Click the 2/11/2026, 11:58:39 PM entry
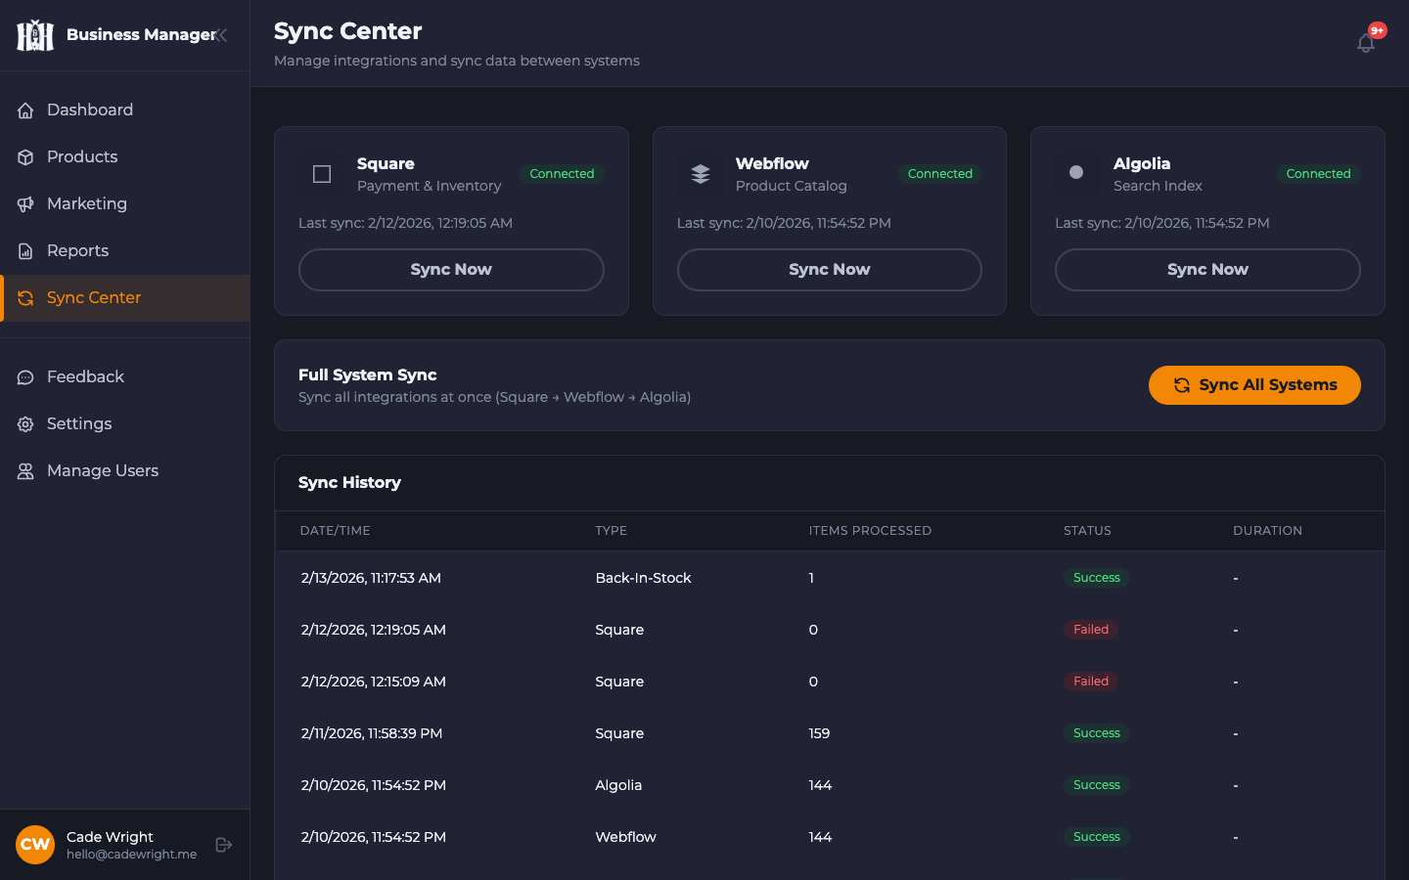This screenshot has width=1409, height=880. [372, 733]
